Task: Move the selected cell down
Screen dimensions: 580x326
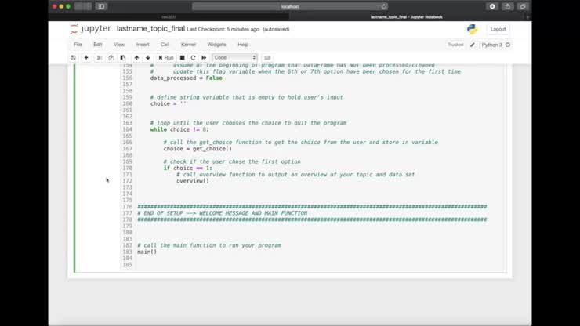Action: coord(147,57)
